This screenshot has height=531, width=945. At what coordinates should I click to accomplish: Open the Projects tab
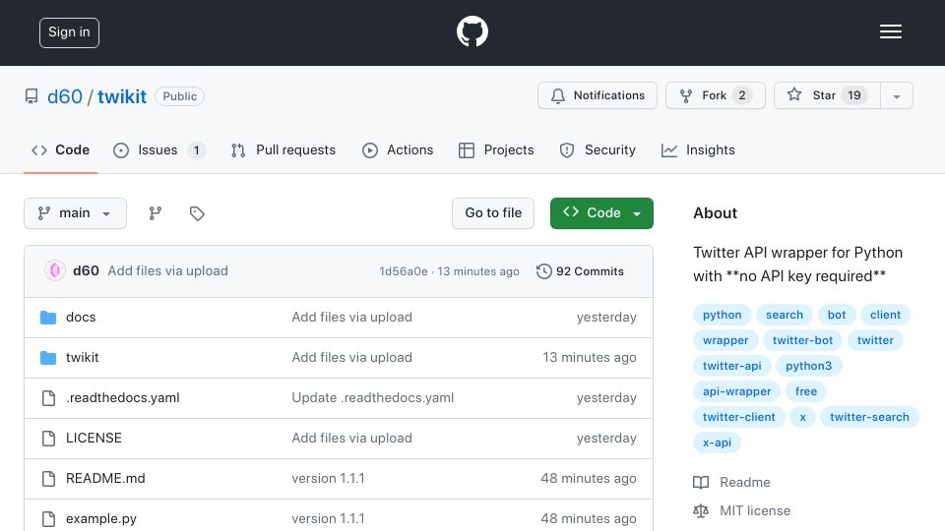click(496, 149)
